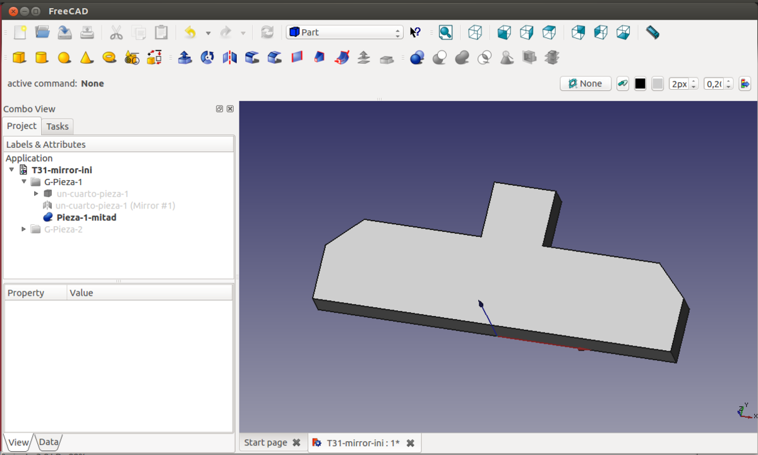This screenshot has height=455, width=758.
Task: Expand the G-Pieza-2 group
Action: coord(24,229)
